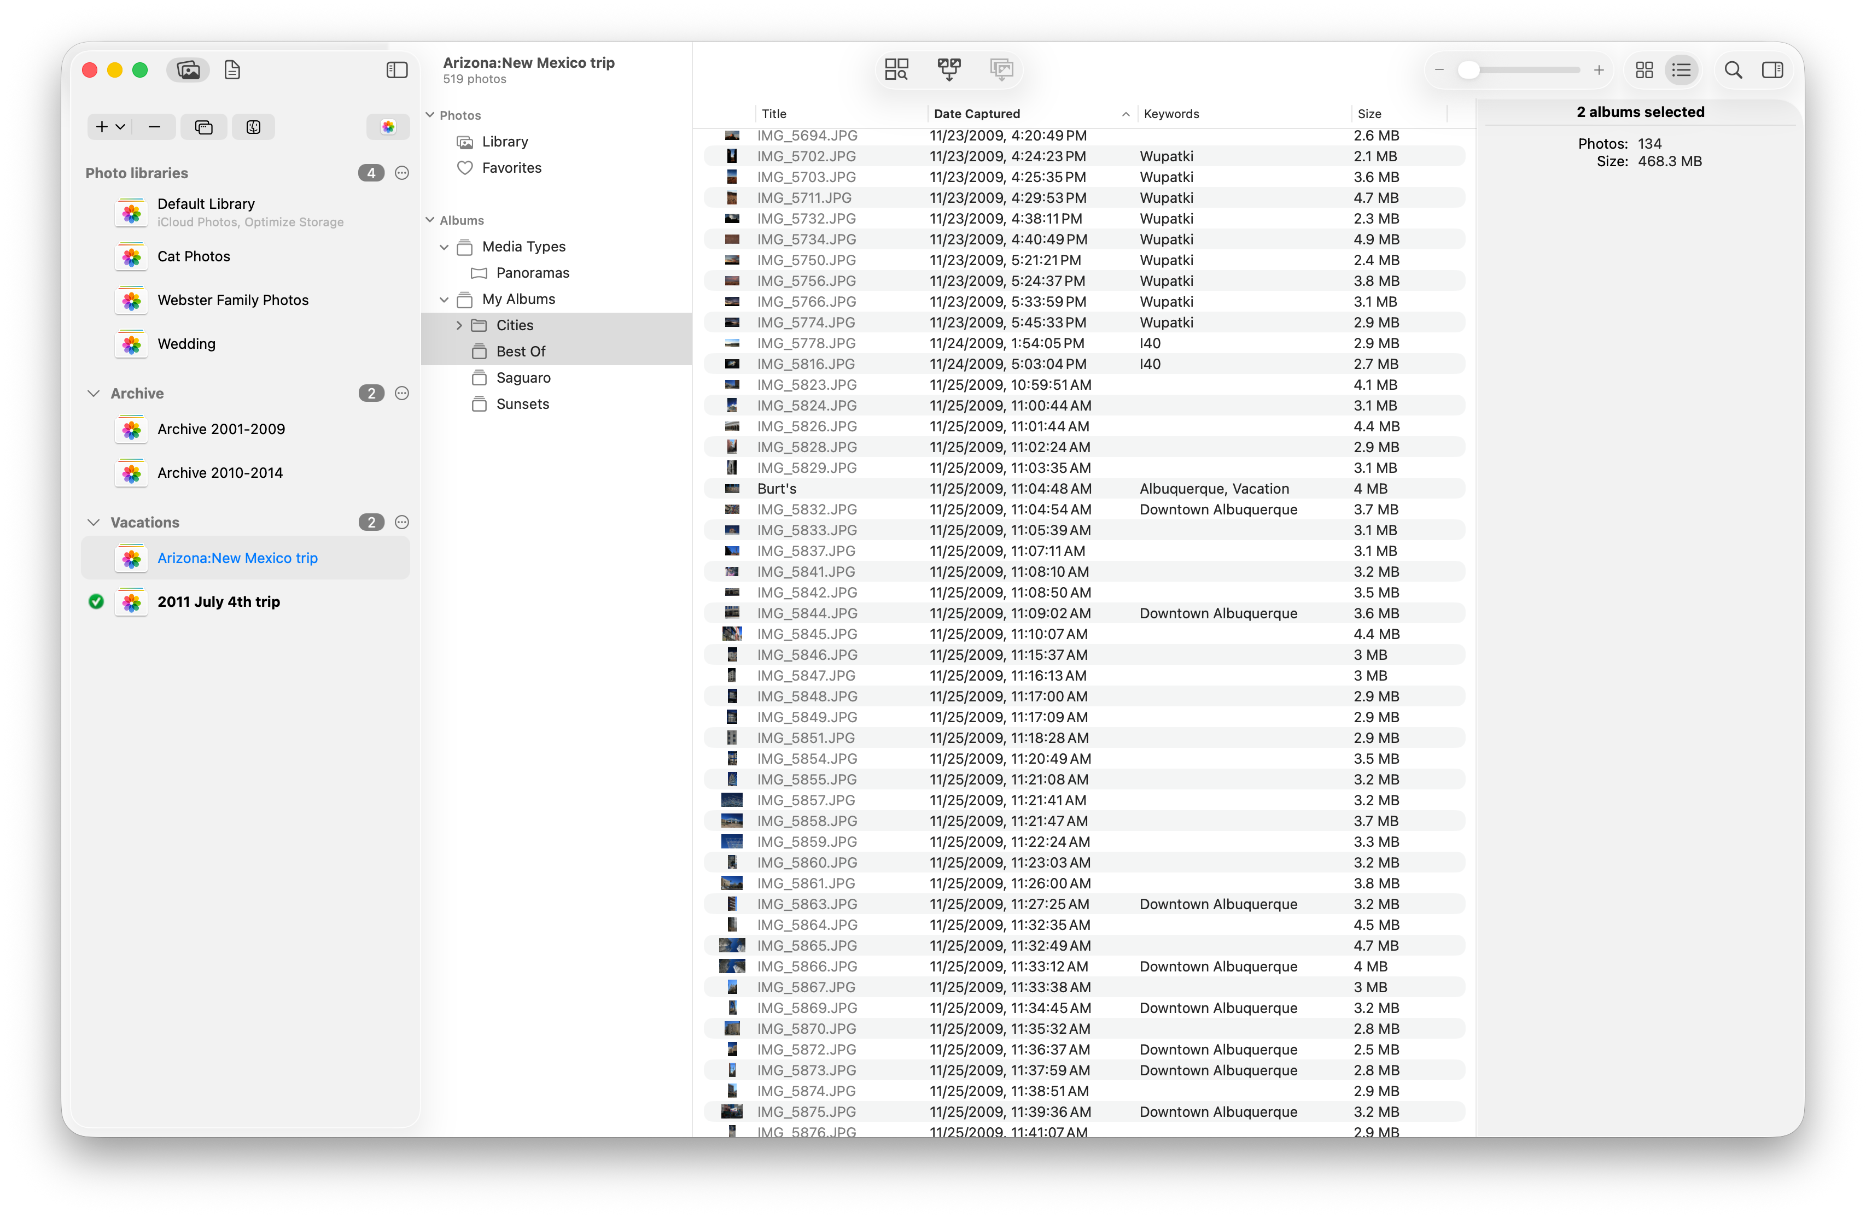Expand the Cities folder

(459, 325)
